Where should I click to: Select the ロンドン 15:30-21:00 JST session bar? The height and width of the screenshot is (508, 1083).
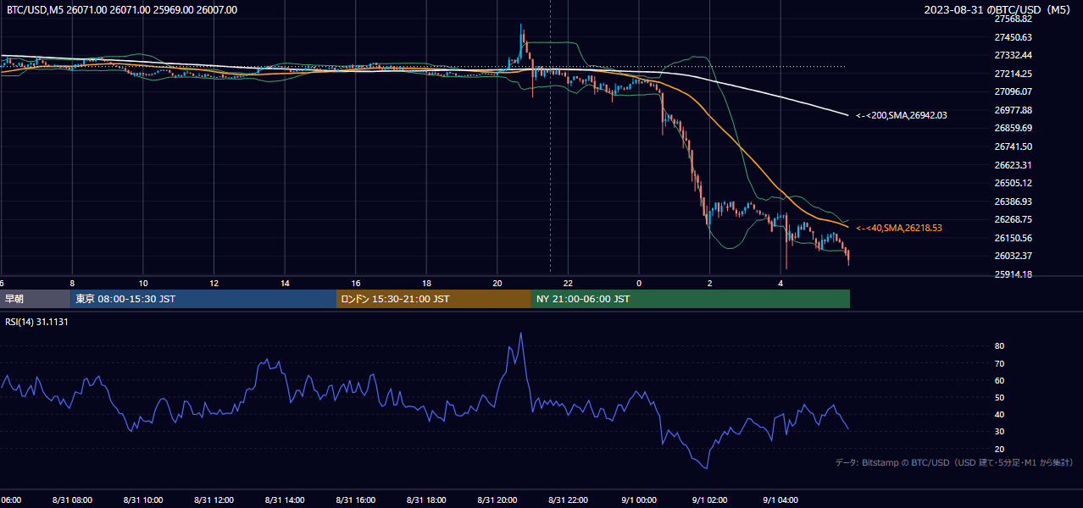pos(434,299)
